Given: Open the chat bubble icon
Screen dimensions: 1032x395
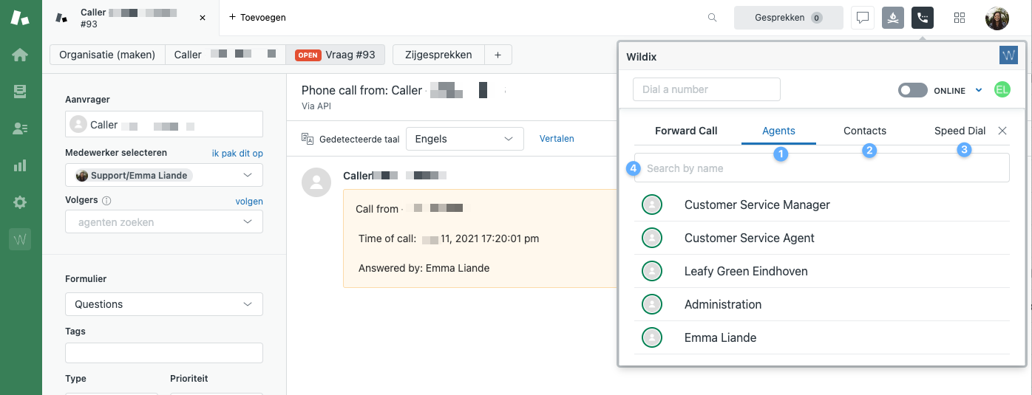Looking at the screenshot, I should pyautogui.click(x=862, y=18).
